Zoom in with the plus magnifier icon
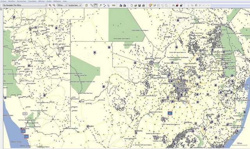Viewport: 250px width, 149px height. (x=50, y=5)
